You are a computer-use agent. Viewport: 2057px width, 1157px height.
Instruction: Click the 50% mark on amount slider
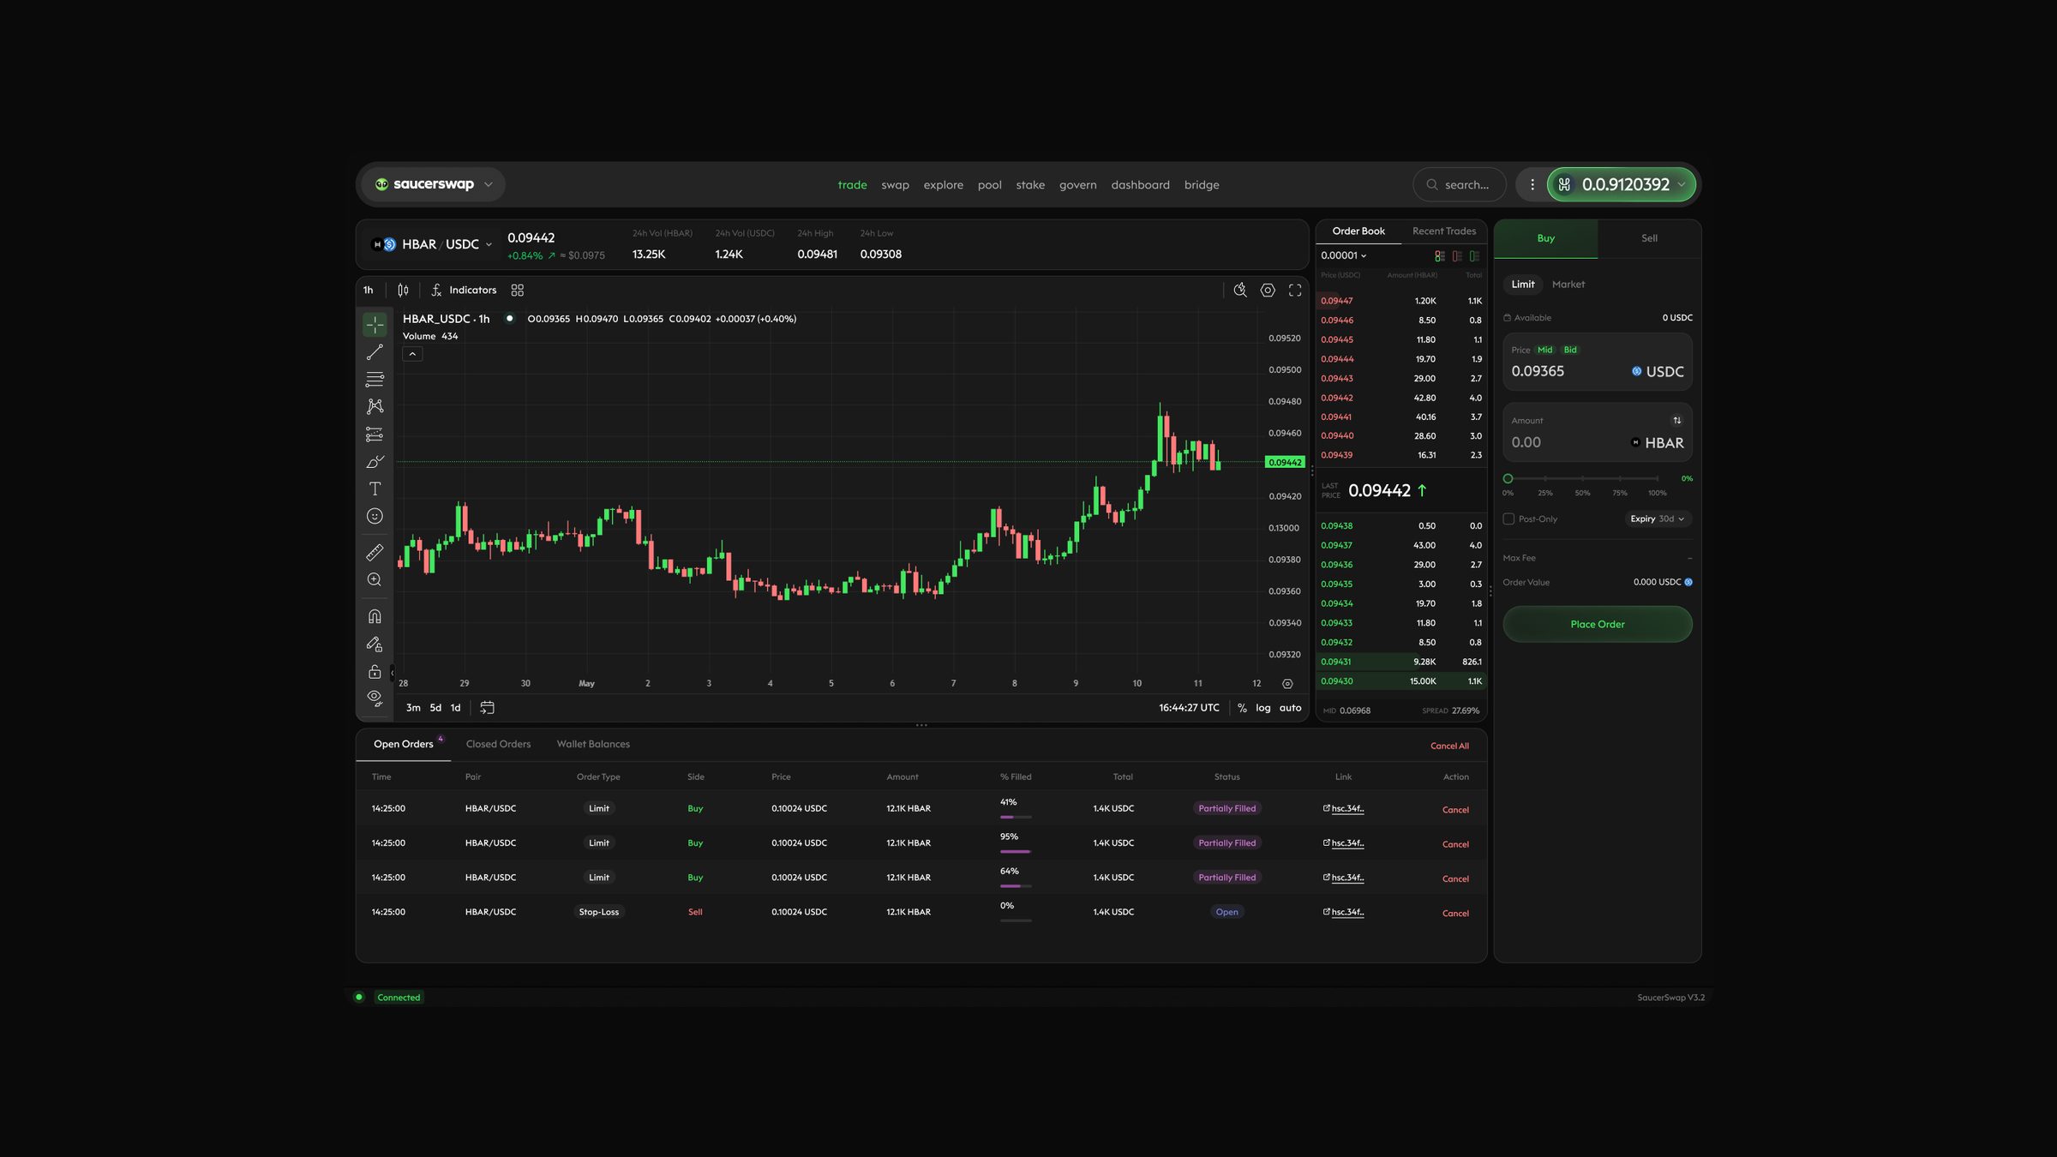click(x=1582, y=479)
